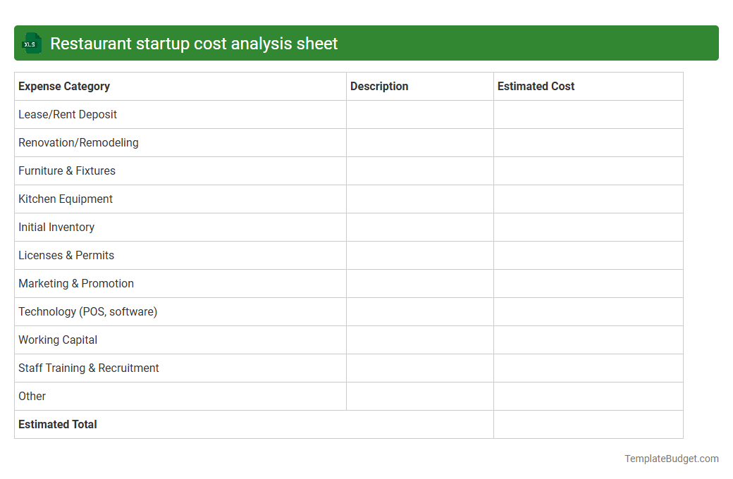Click the Kitchen Equipment category
This screenshot has width=733, height=479.
point(65,199)
